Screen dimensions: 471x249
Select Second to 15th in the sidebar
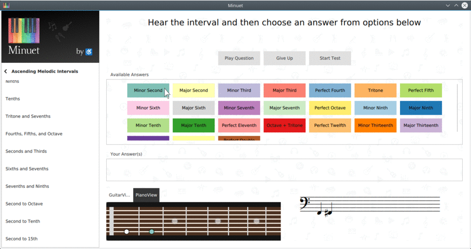pos(21,239)
